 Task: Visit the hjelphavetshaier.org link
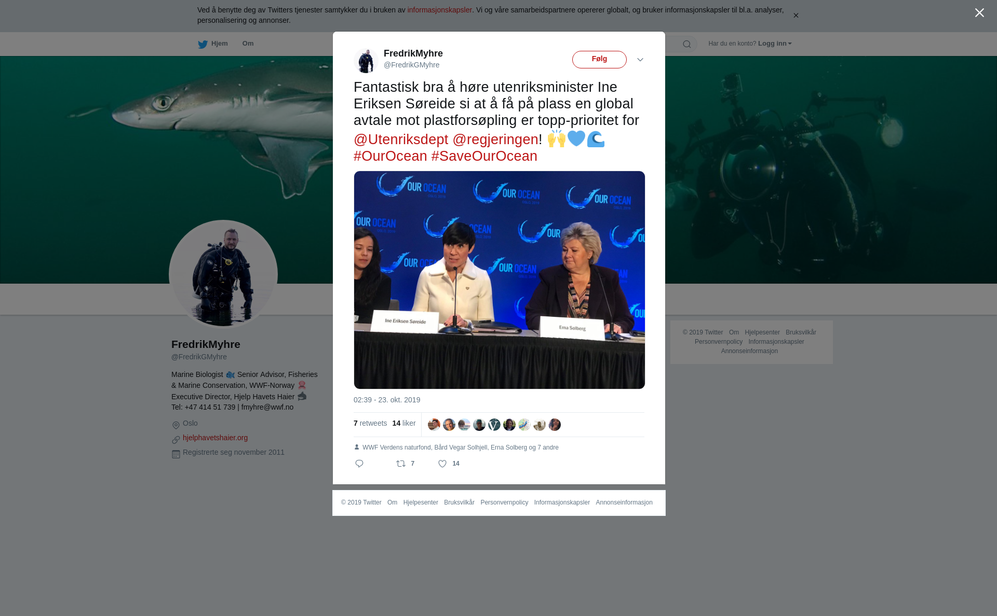click(x=215, y=438)
